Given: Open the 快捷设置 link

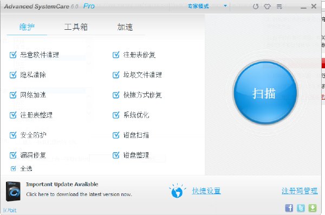Looking at the screenshot, I should (x=206, y=191).
